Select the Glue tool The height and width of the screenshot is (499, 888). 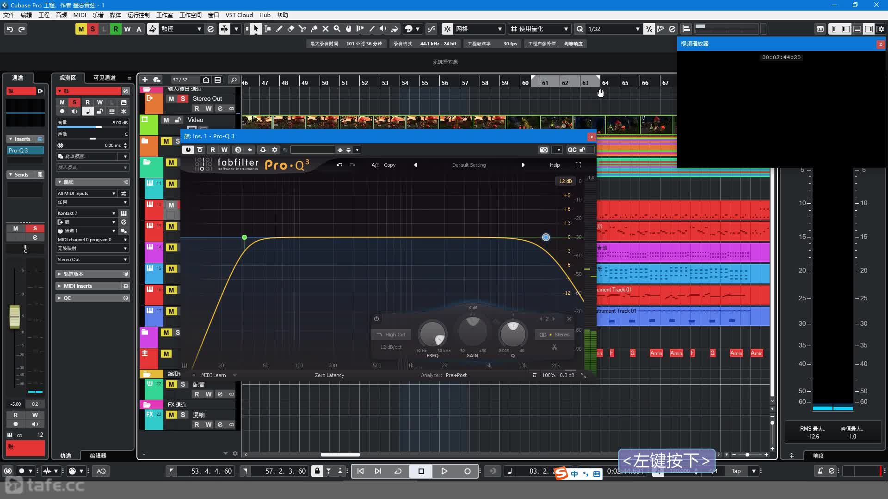click(314, 29)
